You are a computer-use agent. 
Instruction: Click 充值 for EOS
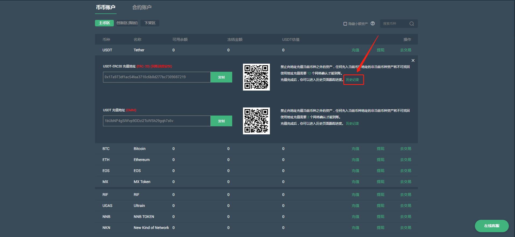(x=355, y=171)
